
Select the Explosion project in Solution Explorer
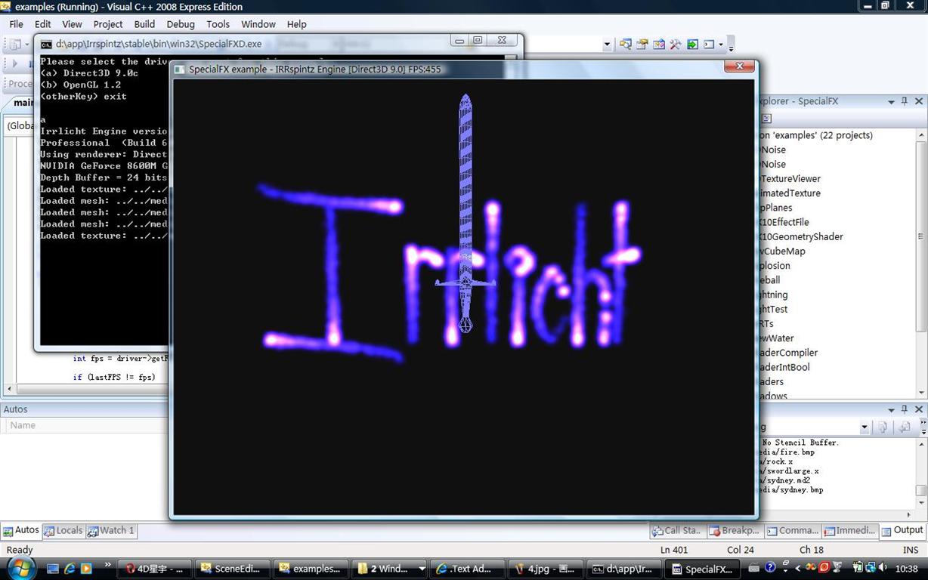(775, 266)
